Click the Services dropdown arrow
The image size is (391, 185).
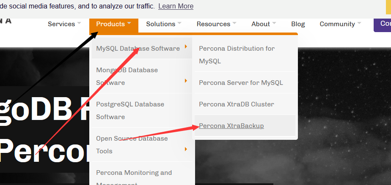point(79,23)
